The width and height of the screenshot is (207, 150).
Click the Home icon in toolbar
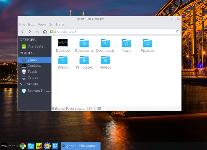tap(45, 32)
